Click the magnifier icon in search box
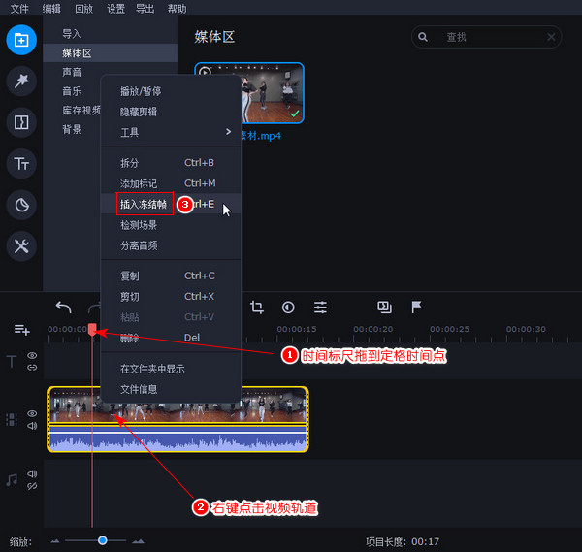 tap(423, 37)
